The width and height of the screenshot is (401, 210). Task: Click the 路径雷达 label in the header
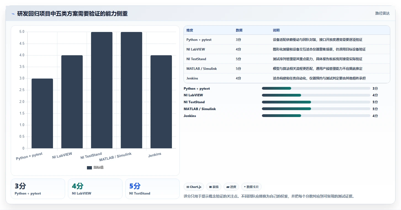click(382, 13)
